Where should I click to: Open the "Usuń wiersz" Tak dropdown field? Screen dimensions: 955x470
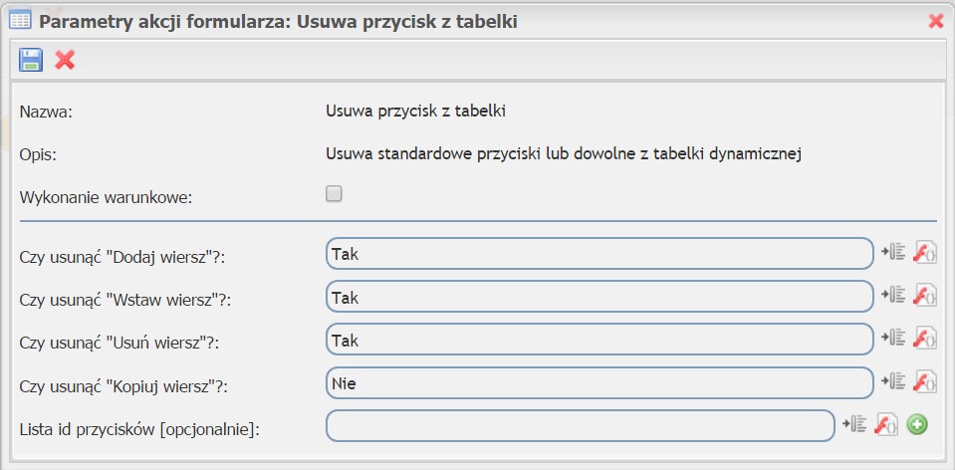598,340
